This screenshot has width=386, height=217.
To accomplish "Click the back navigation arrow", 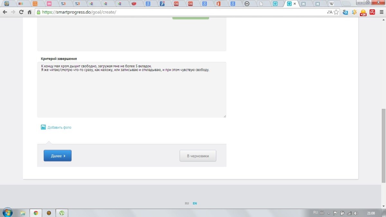I will [5, 12].
